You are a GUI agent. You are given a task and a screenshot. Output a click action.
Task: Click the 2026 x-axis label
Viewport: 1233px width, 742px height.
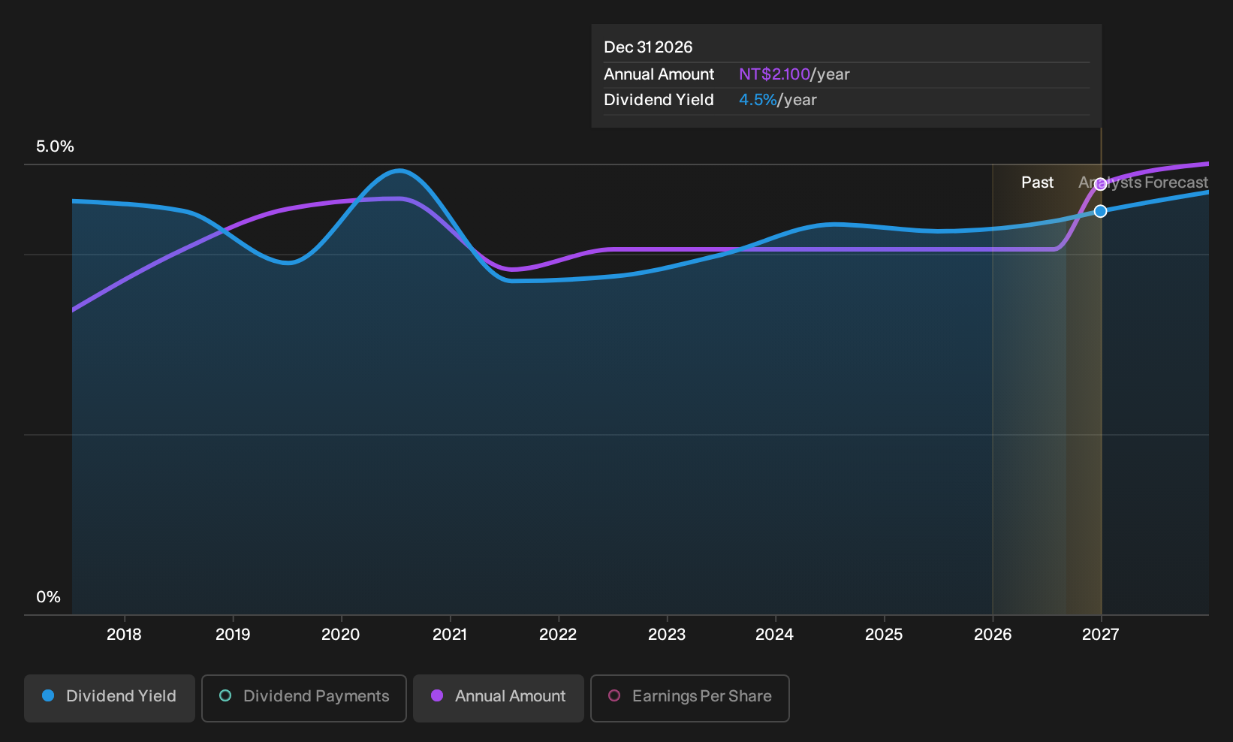(993, 635)
